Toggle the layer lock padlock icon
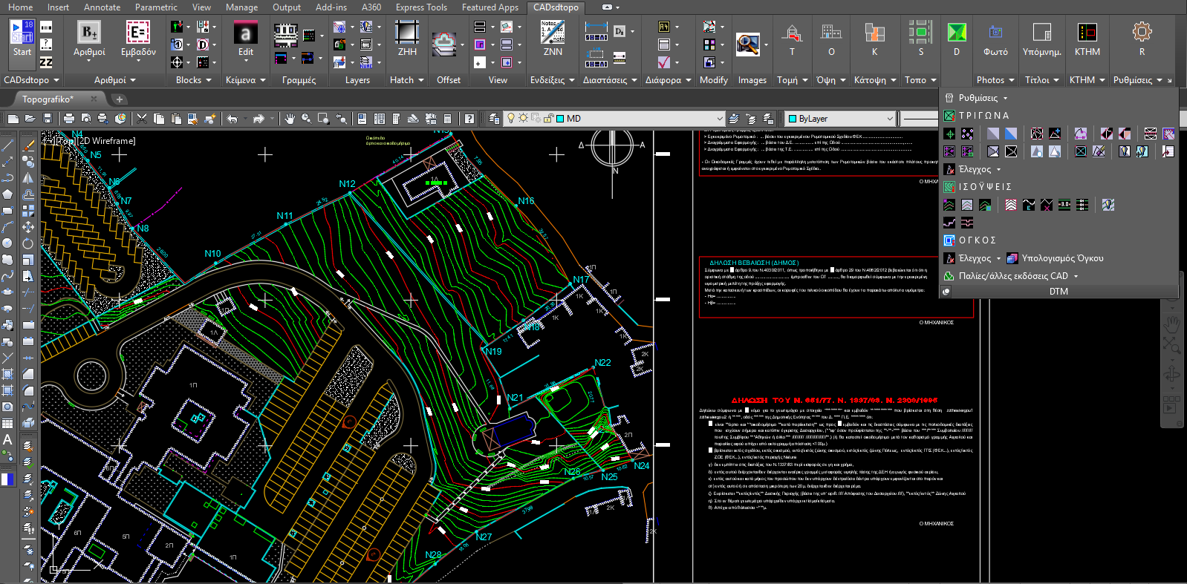The height and width of the screenshot is (584, 1187). tap(548, 119)
